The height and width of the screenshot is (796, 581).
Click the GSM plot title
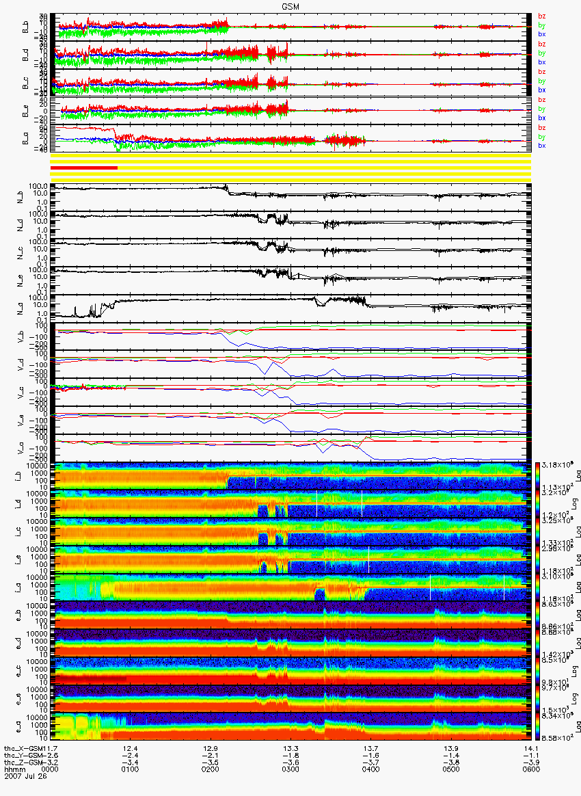pos(290,7)
